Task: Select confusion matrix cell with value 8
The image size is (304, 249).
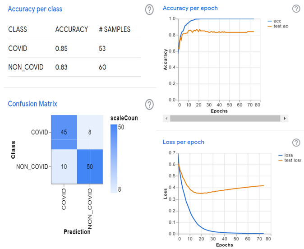Action: (90, 132)
